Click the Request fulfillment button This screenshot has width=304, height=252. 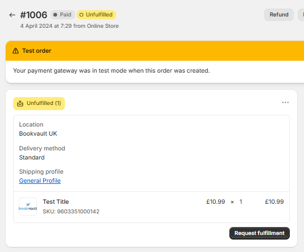coord(260,233)
